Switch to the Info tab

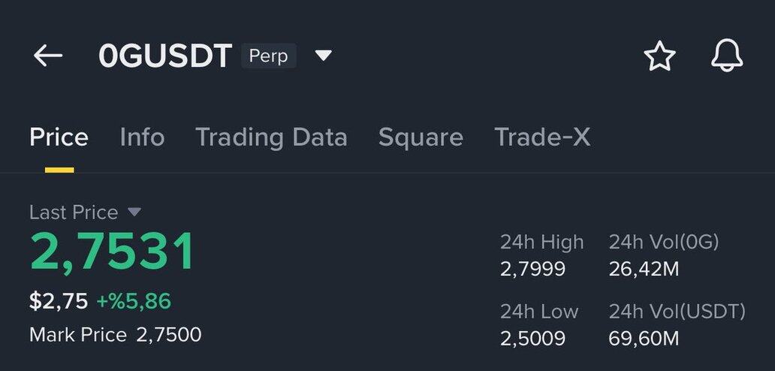click(x=142, y=137)
